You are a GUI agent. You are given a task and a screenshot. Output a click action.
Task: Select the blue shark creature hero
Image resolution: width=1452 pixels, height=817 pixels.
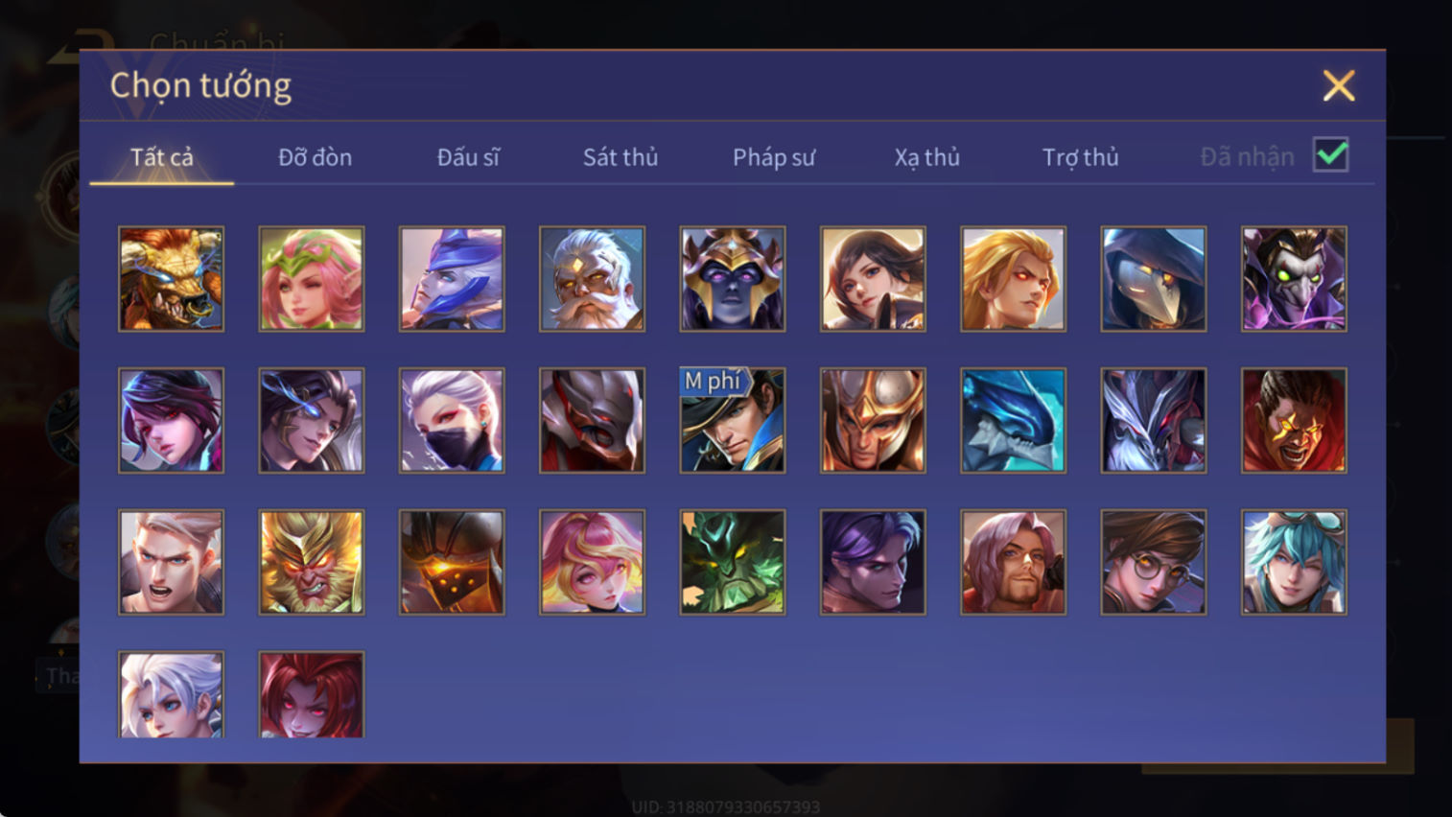1013,420
